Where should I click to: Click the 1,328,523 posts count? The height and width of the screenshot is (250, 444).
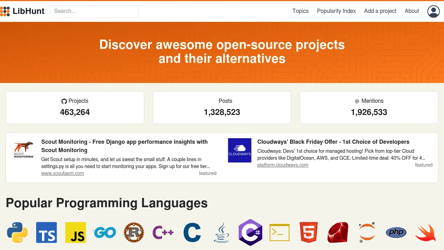pyautogui.click(x=222, y=112)
